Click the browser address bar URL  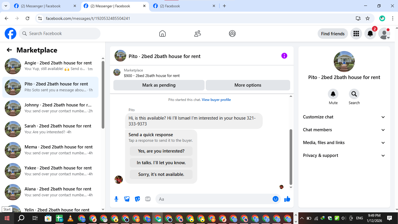pos(88,18)
